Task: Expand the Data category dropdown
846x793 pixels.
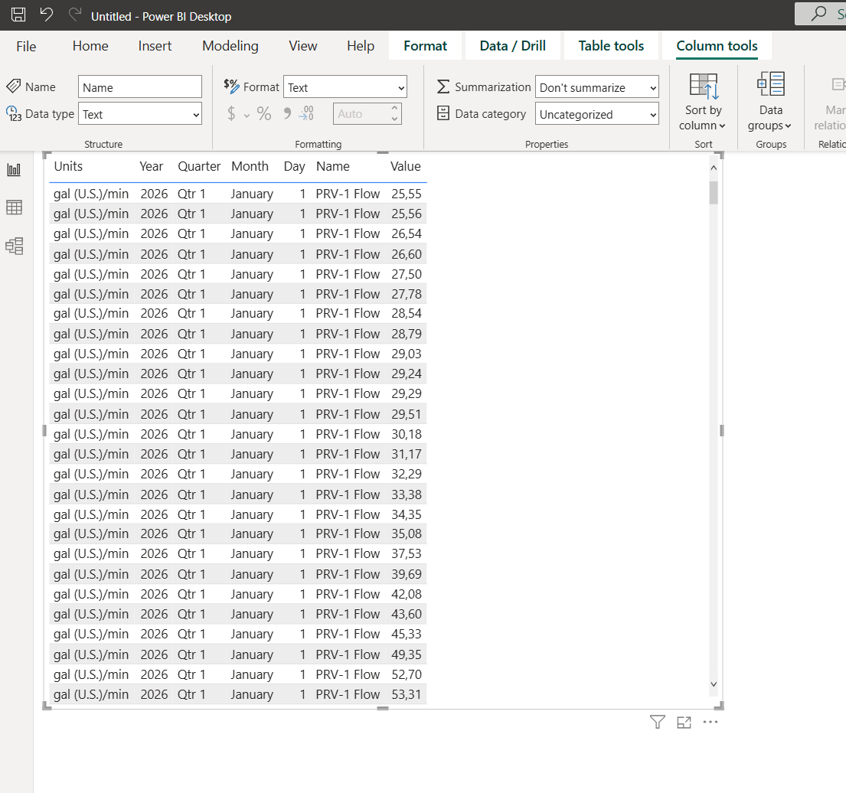Action: coord(596,114)
